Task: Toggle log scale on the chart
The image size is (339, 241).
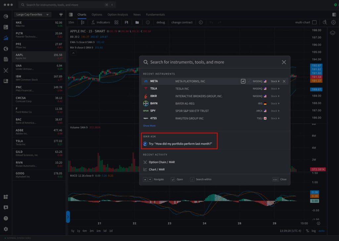Action: 313,231
